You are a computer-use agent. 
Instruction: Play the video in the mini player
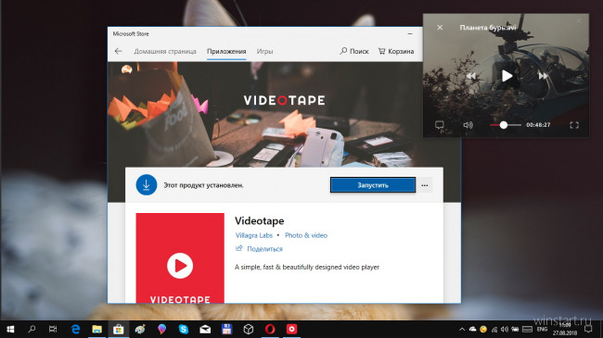(507, 76)
